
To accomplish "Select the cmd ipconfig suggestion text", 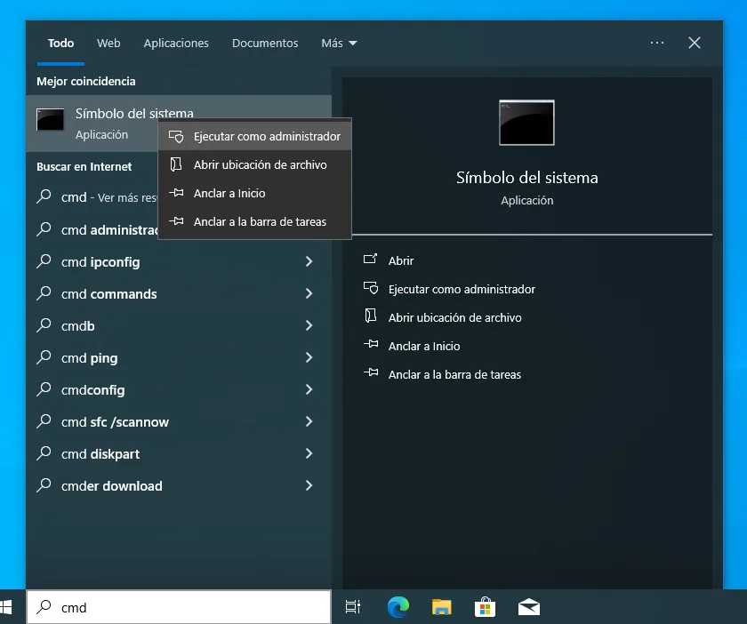I will [x=100, y=262].
